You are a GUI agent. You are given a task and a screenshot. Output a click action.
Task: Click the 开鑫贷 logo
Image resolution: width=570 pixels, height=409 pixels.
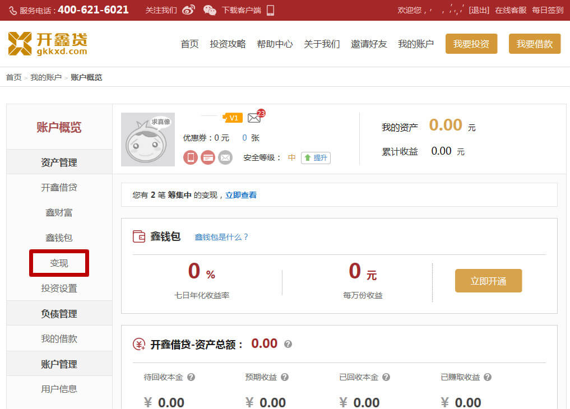pos(48,44)
